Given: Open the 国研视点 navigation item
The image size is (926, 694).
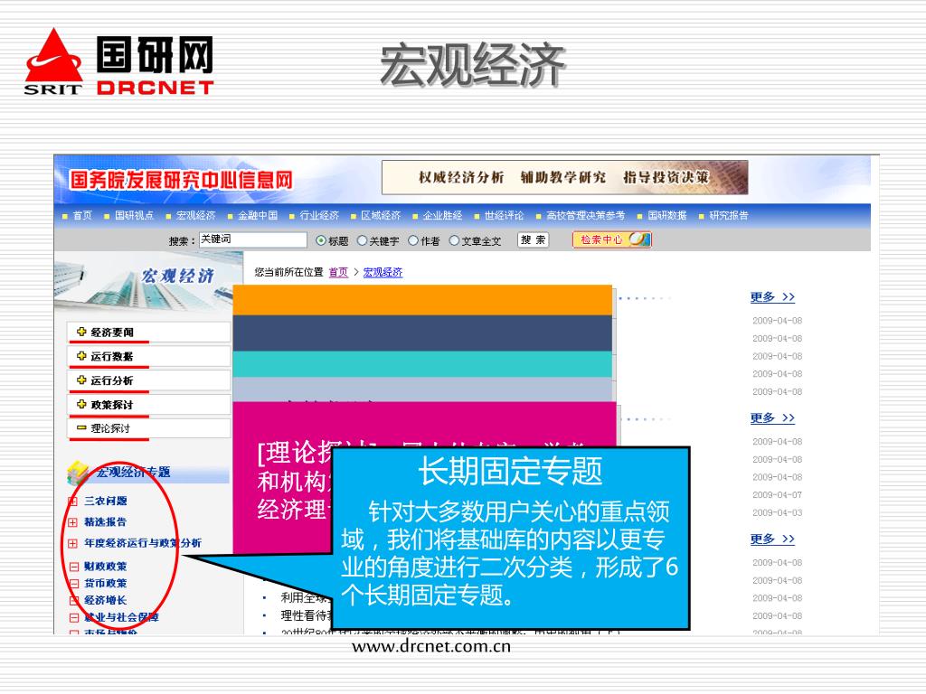Looking at the screenshot, I should click(134, 215).
